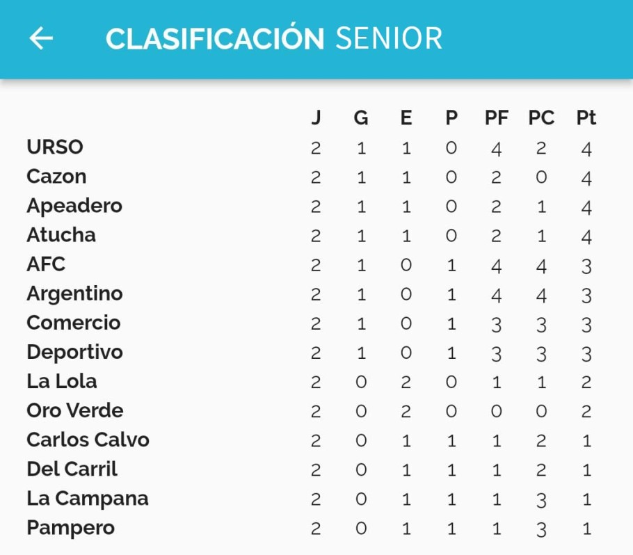This screenshot has height=555, width=633.
Task: Tap the PC column header
Action: pyautogui.click(x=541, y=118)
